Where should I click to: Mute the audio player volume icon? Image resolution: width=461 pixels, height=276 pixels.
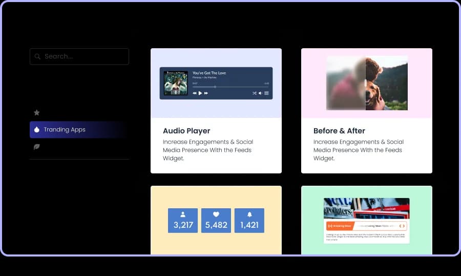tap(260, 93)
